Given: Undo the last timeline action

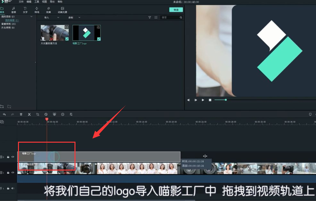Looking at the screenshot, I should (4, 114).
